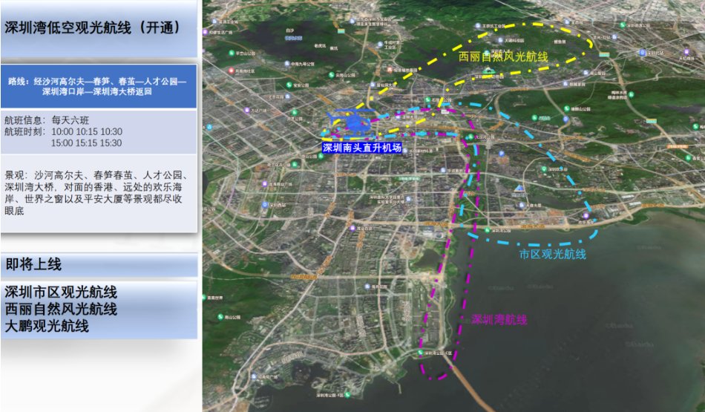Select the 深圳湾低空观光航线（开通） panel title
Screen dimensions: 705x412
tap(93, 28)
